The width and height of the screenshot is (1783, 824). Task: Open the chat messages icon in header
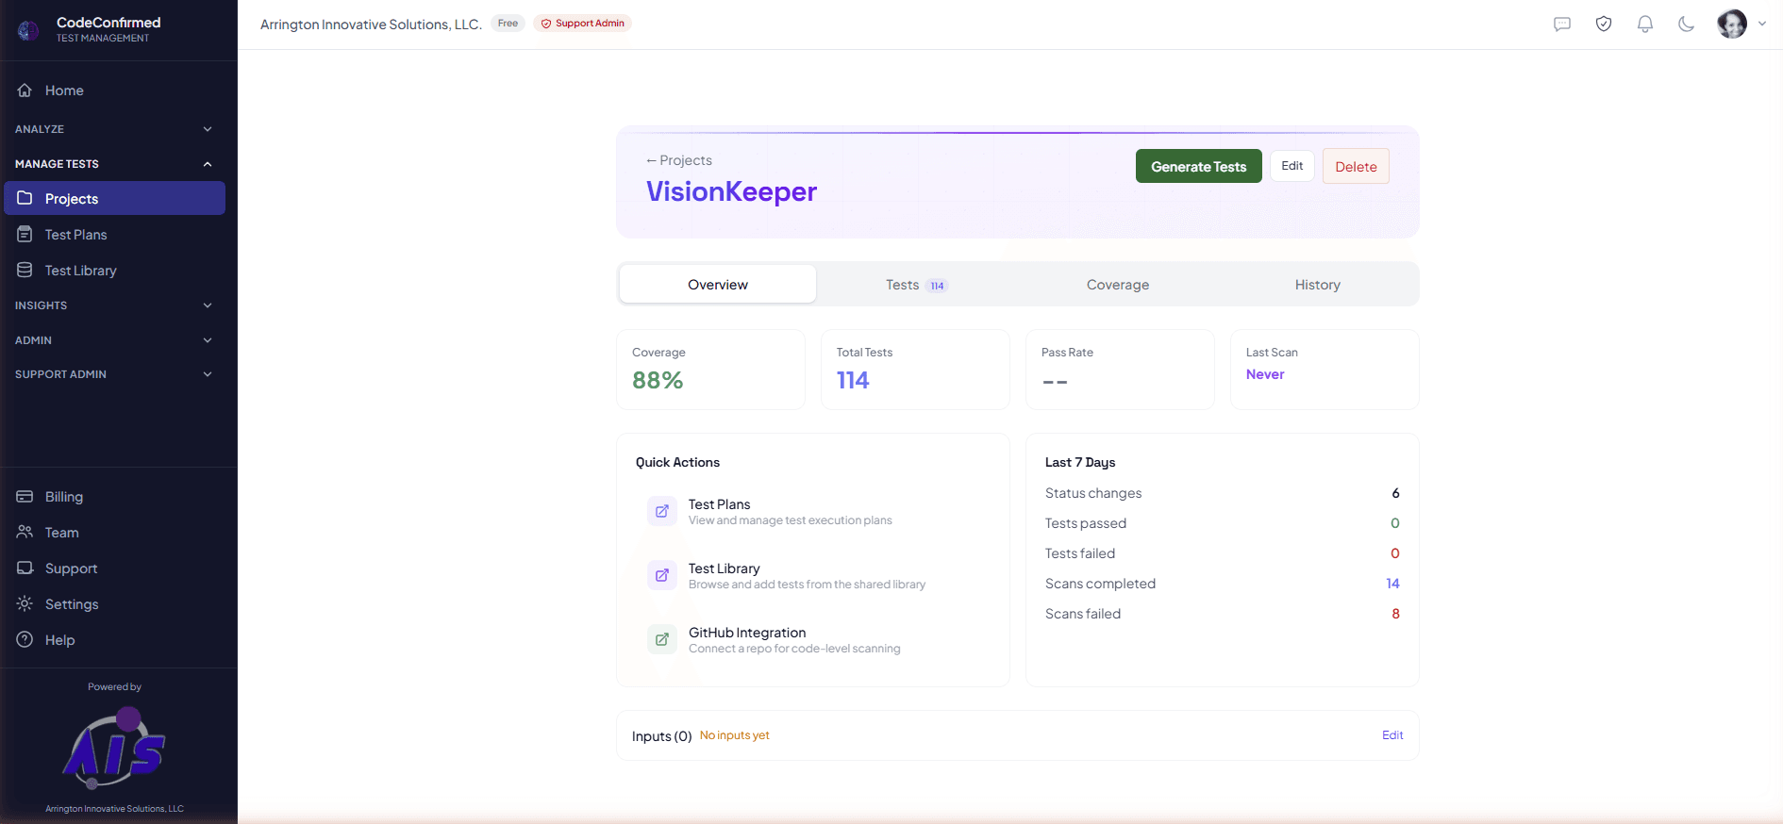pyautogui.click(x=1562, y=25)
